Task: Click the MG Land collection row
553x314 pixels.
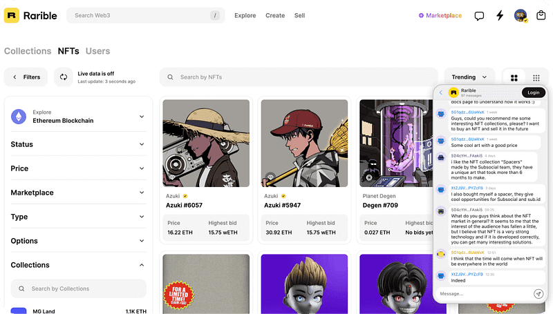Action: click(x=79, y=311)
